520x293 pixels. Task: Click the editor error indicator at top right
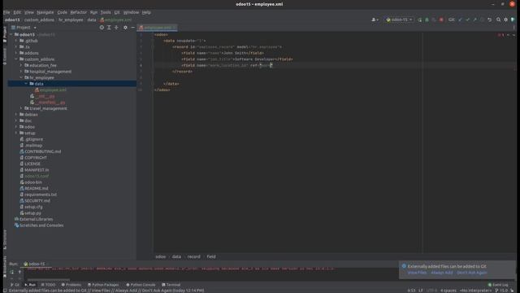pyautogui.click(x=500, y=34)
